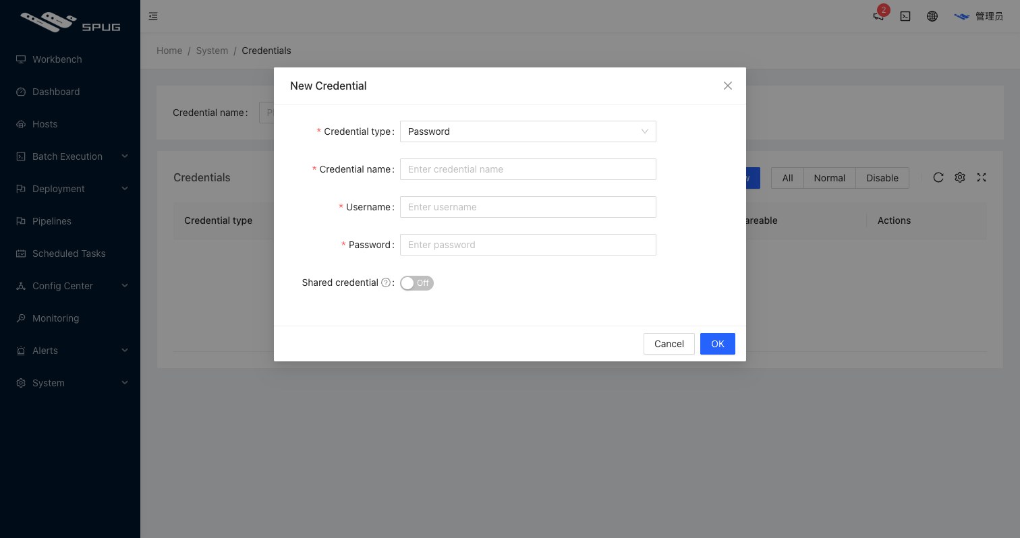1020x538 pixels.
Task: Click the user avatar icon in header
Action: click(x=961, y=16)
